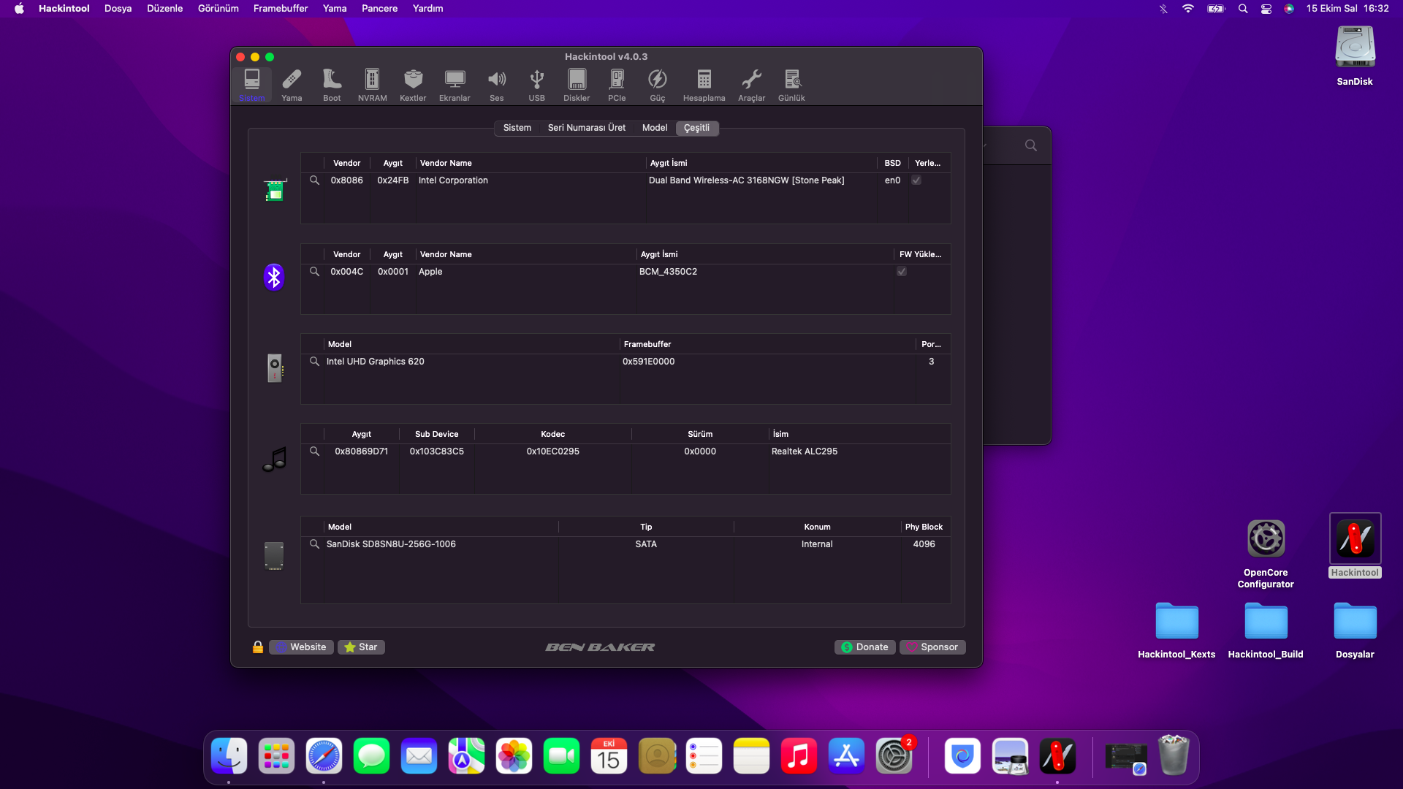Switch to the NVRAM section
1403x789 pixels.
[x=372, y=85]
